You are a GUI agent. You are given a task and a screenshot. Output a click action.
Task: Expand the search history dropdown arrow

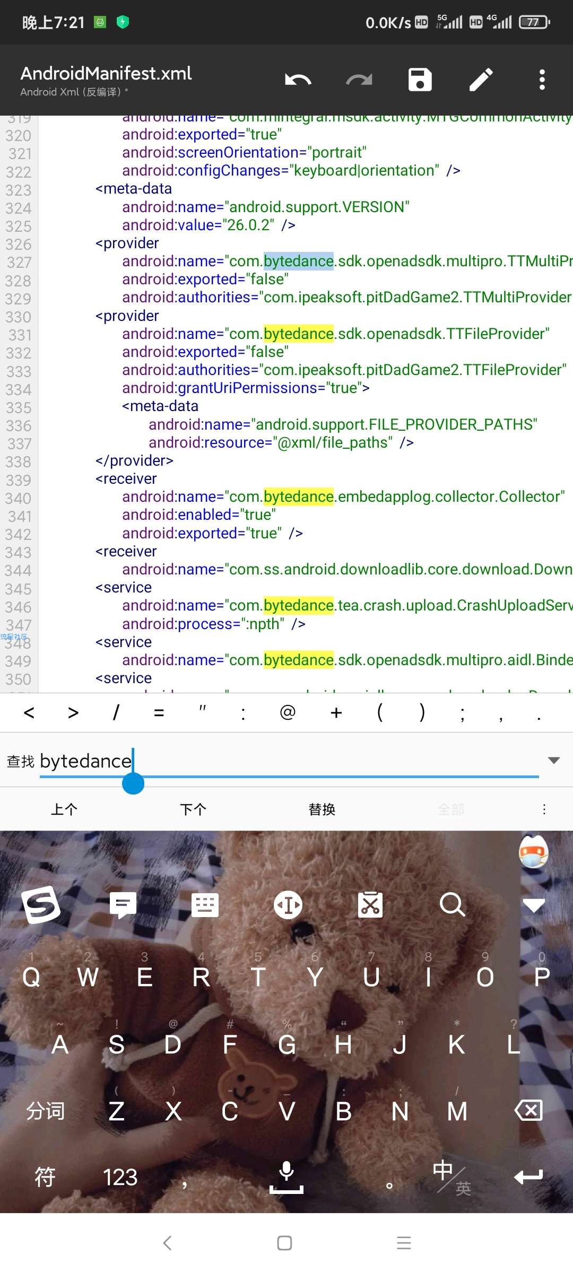tap(554, 761)
